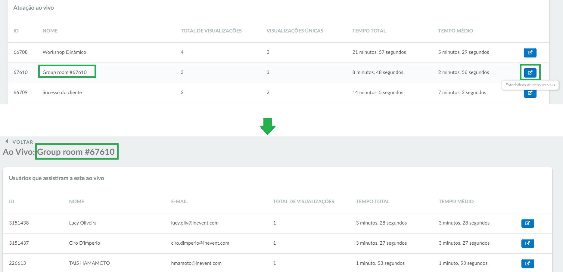The width and height of the screenshot is (563, 272).
Task: Click email ciro.dimperio@inevent.com
Action: (200, 243)
